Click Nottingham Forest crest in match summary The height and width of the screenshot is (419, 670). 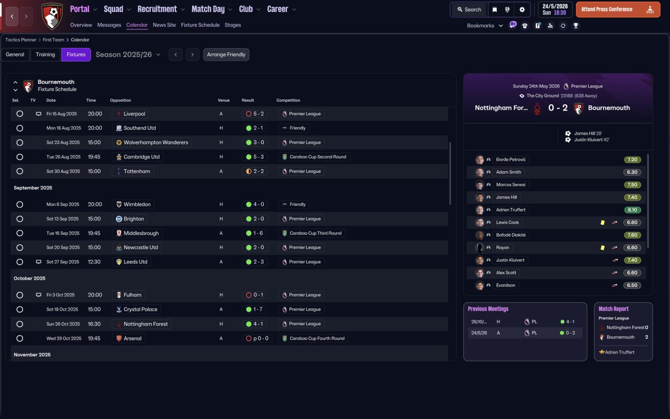537,108
